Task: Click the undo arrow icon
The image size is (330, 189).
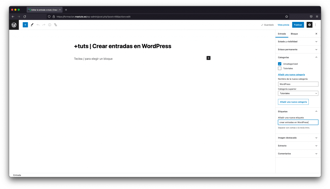Action: [38, 25]
